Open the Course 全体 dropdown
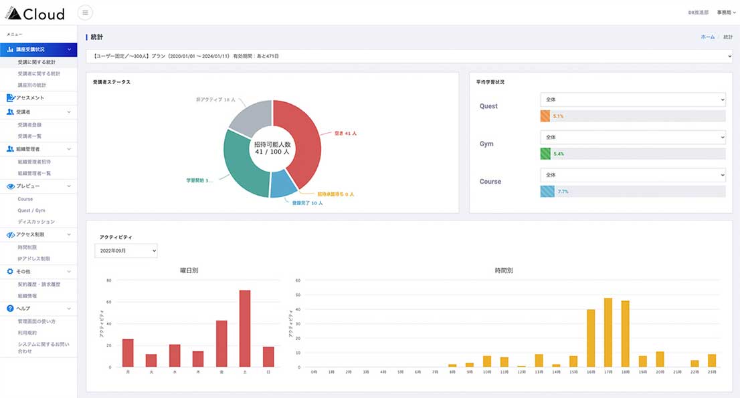The height and width of the screenshot is (398, 740). [633, 175]
